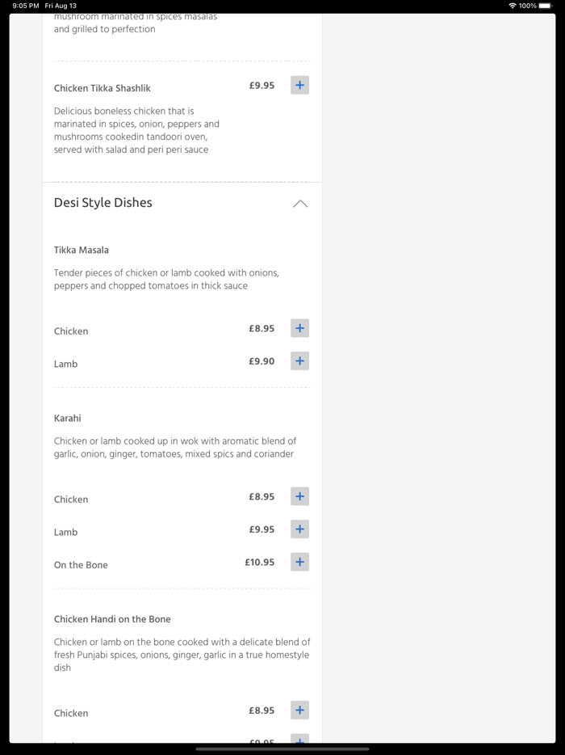Viewport: 565px width, 755px height.
Task: Select the Tikka Masala dish title
Action: pyautogui.click(x=82, y=250)
